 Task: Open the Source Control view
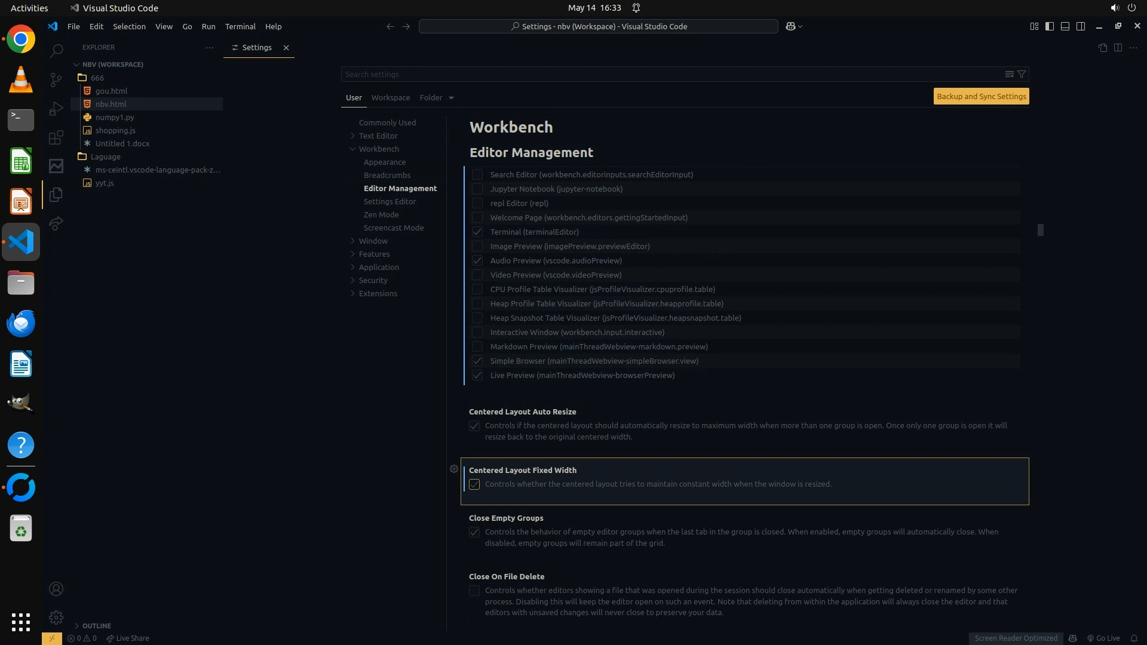[56, 79]
